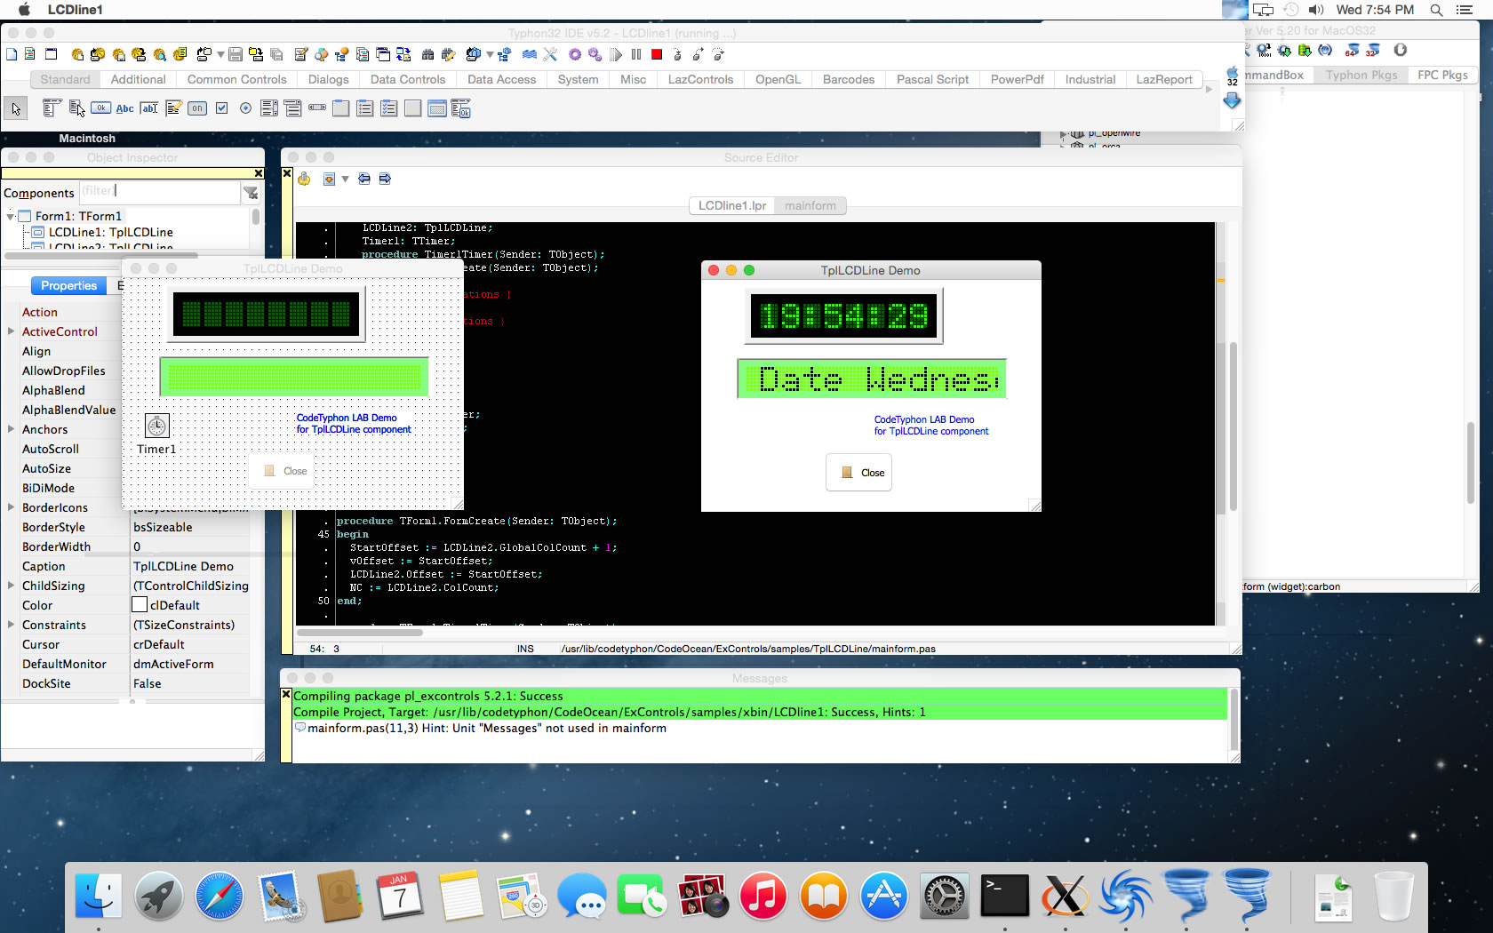Select the TCheckBox component in palette
This screenshot has width=1493, height=933.
(x=221, y=108)
